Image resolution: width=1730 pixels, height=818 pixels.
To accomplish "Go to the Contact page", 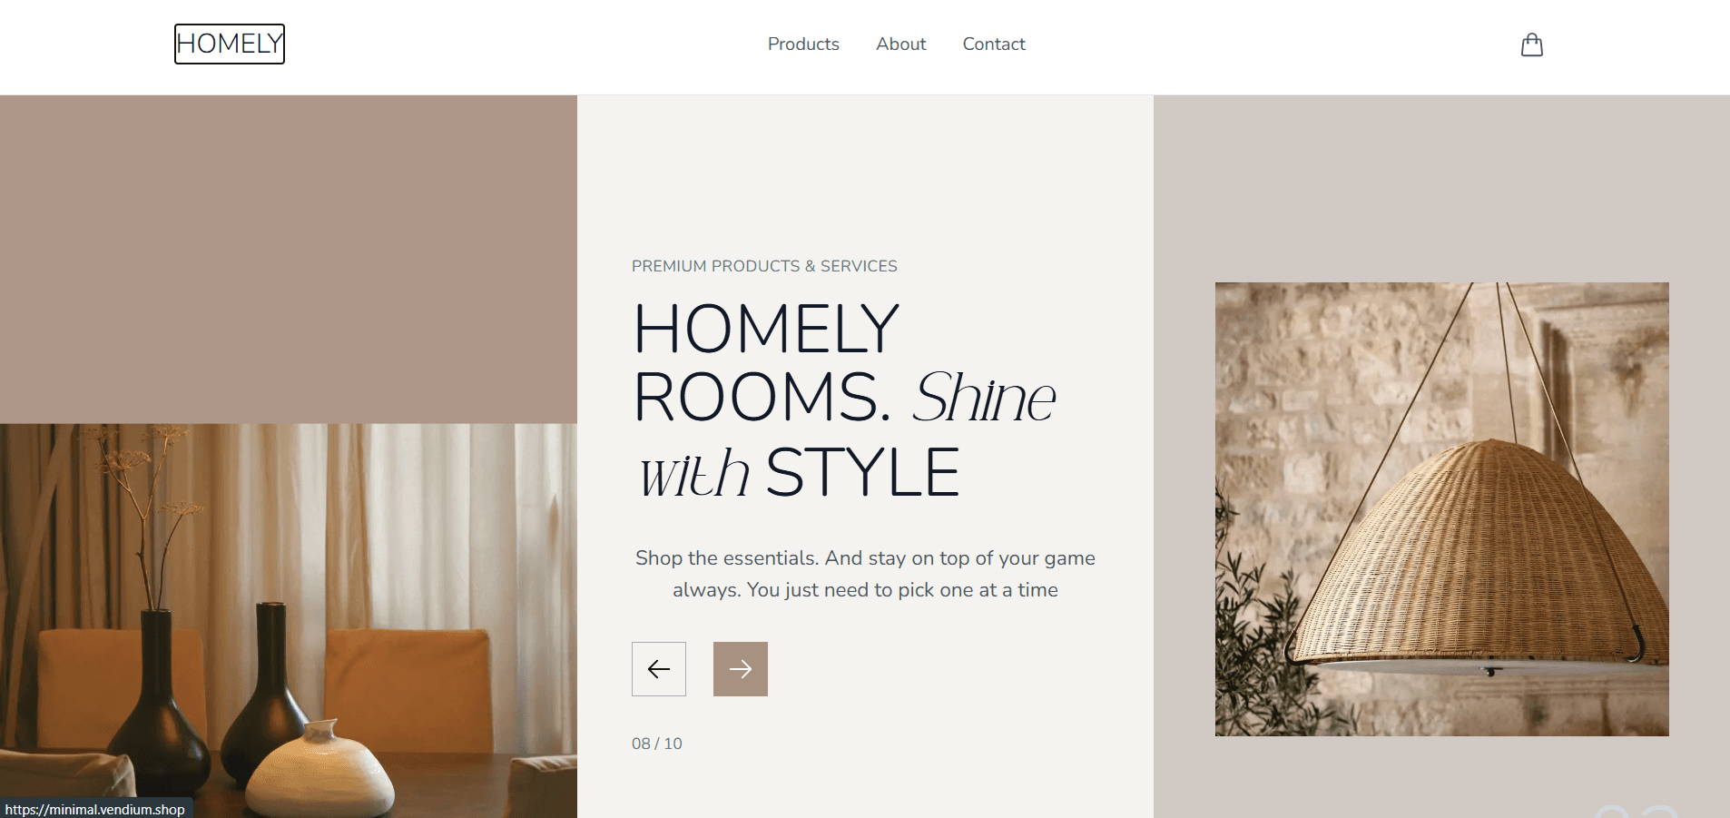I will [994, 44].
